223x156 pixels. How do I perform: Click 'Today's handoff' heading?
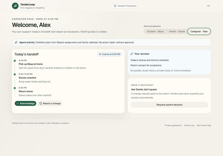point(27,54)
